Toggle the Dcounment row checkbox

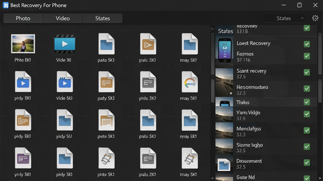[x=307, y=162]
